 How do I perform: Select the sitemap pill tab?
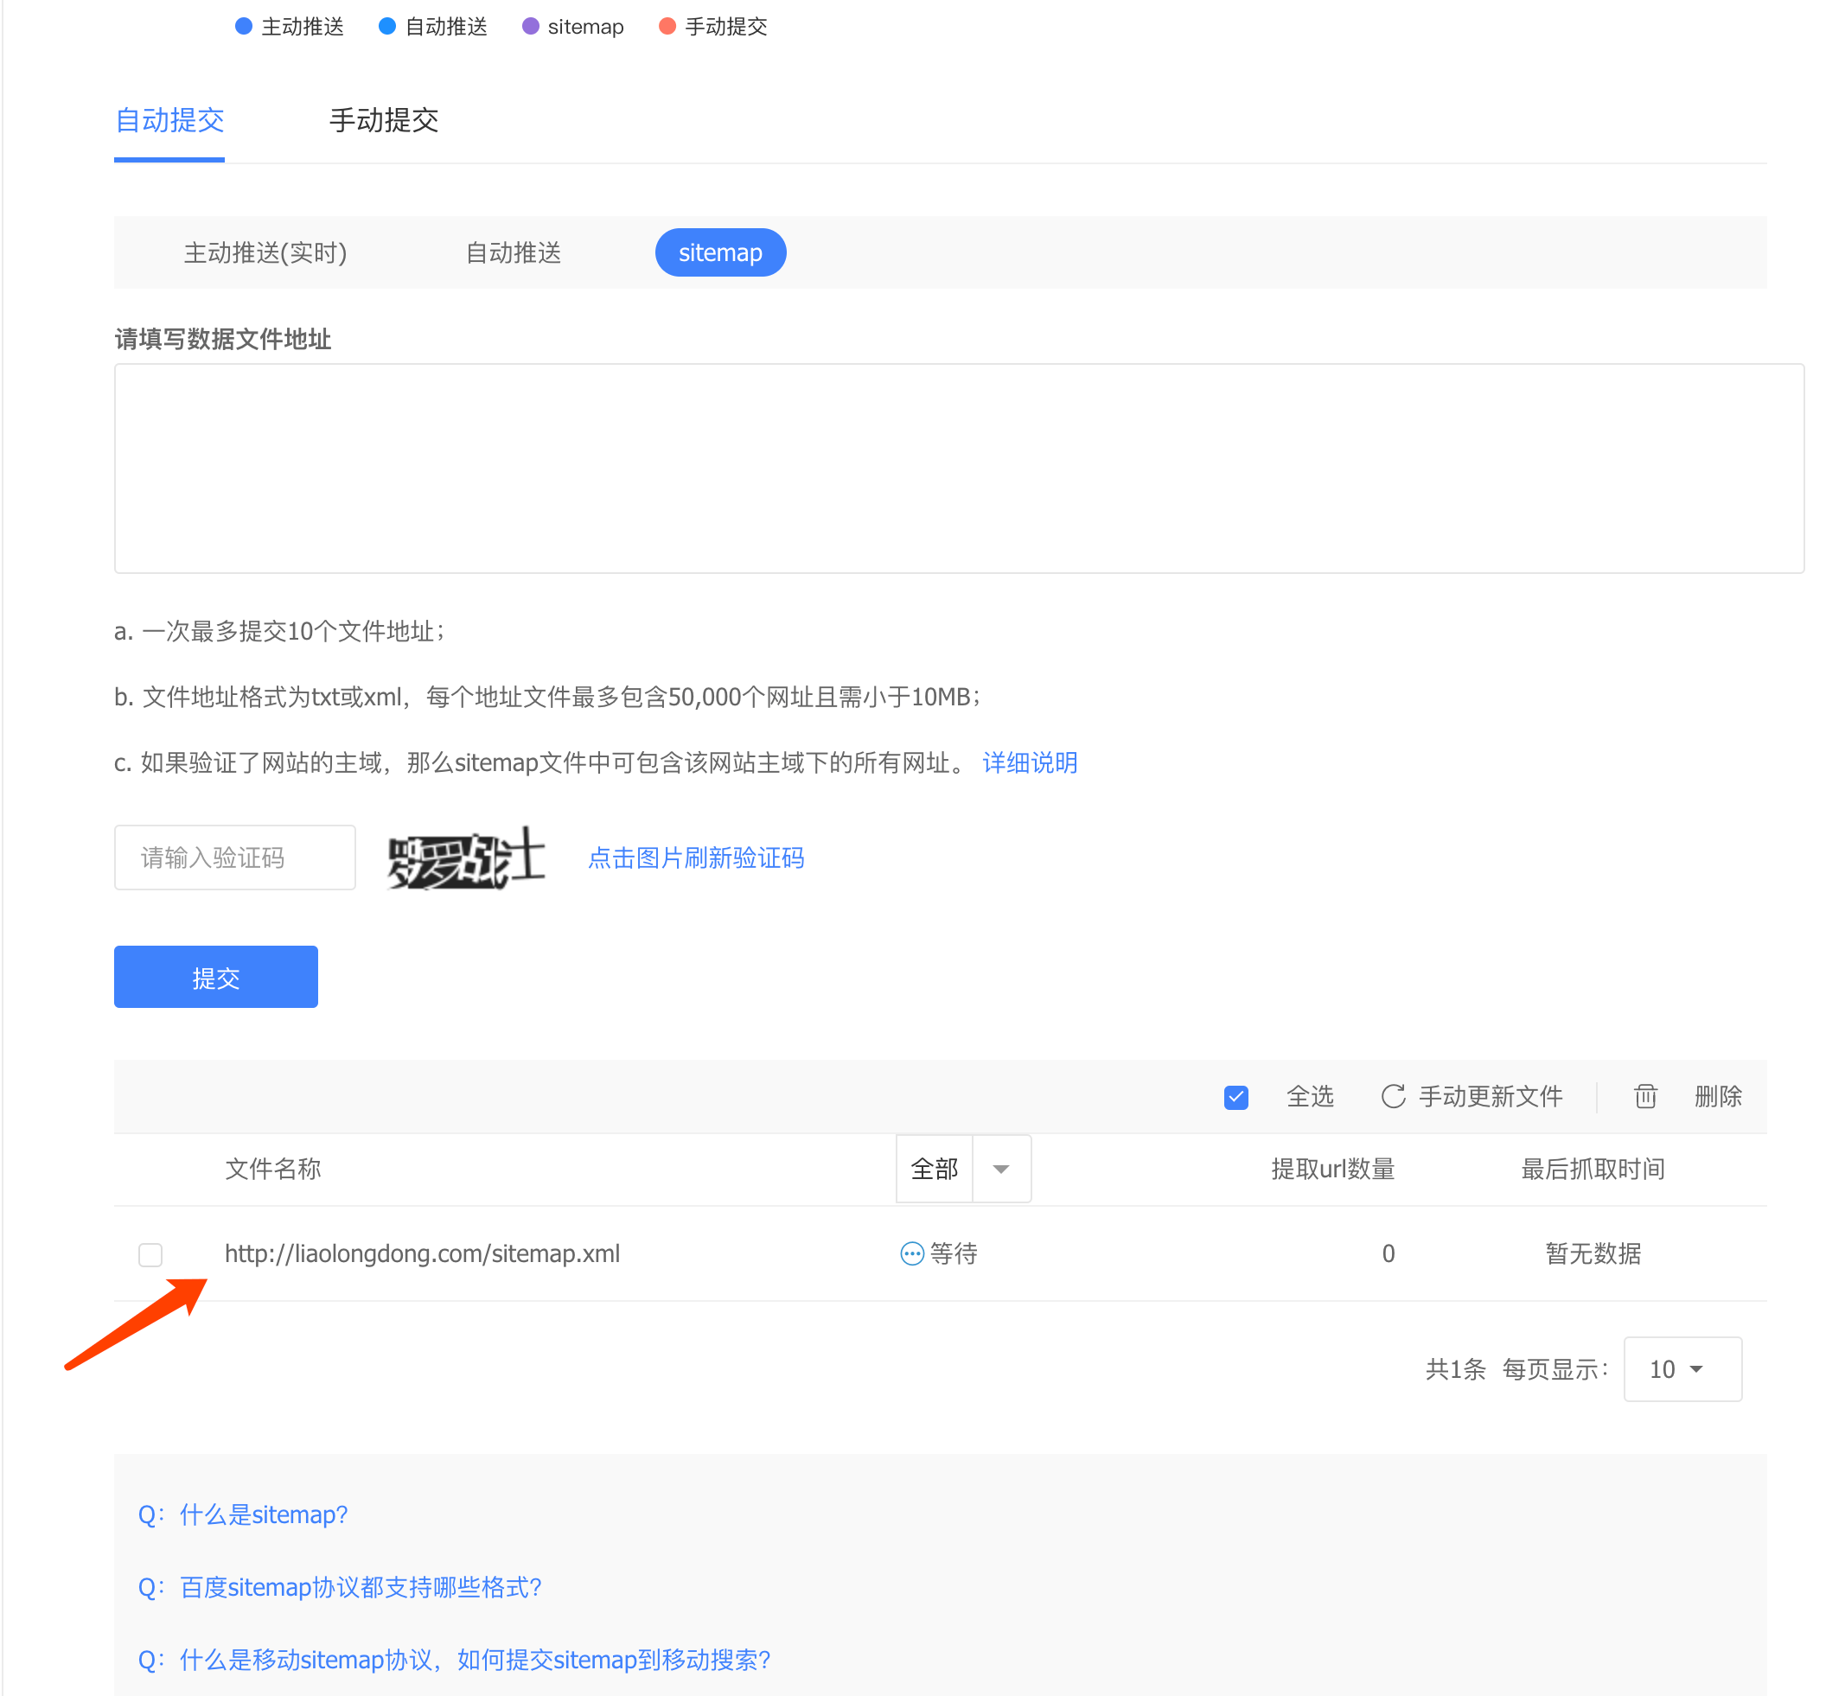point(720,252)
